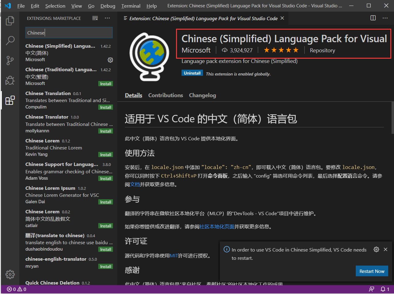Open the Terminal menu
This screenshot has width=394, height=294.
(x=131, y=6)
